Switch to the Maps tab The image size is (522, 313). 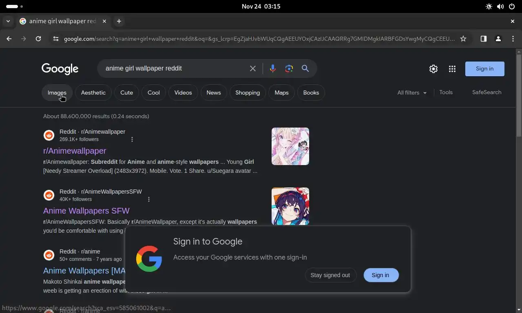click(x=281, y=93)
